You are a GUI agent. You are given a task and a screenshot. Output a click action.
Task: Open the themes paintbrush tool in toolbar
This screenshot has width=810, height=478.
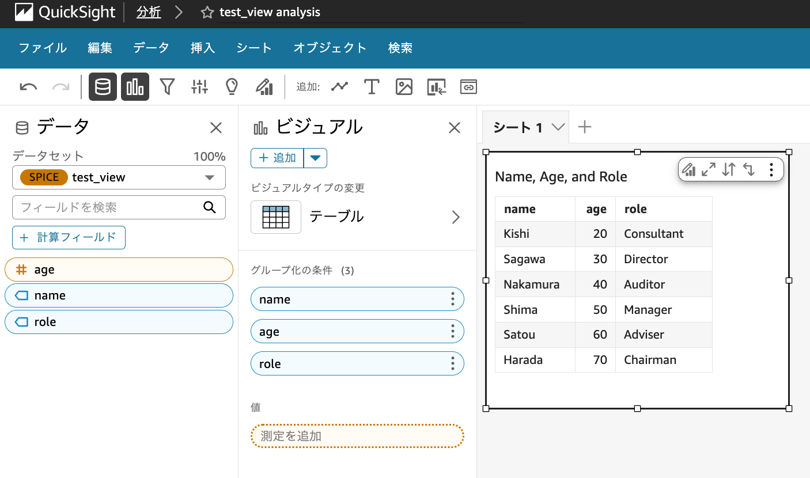point(264,87)
